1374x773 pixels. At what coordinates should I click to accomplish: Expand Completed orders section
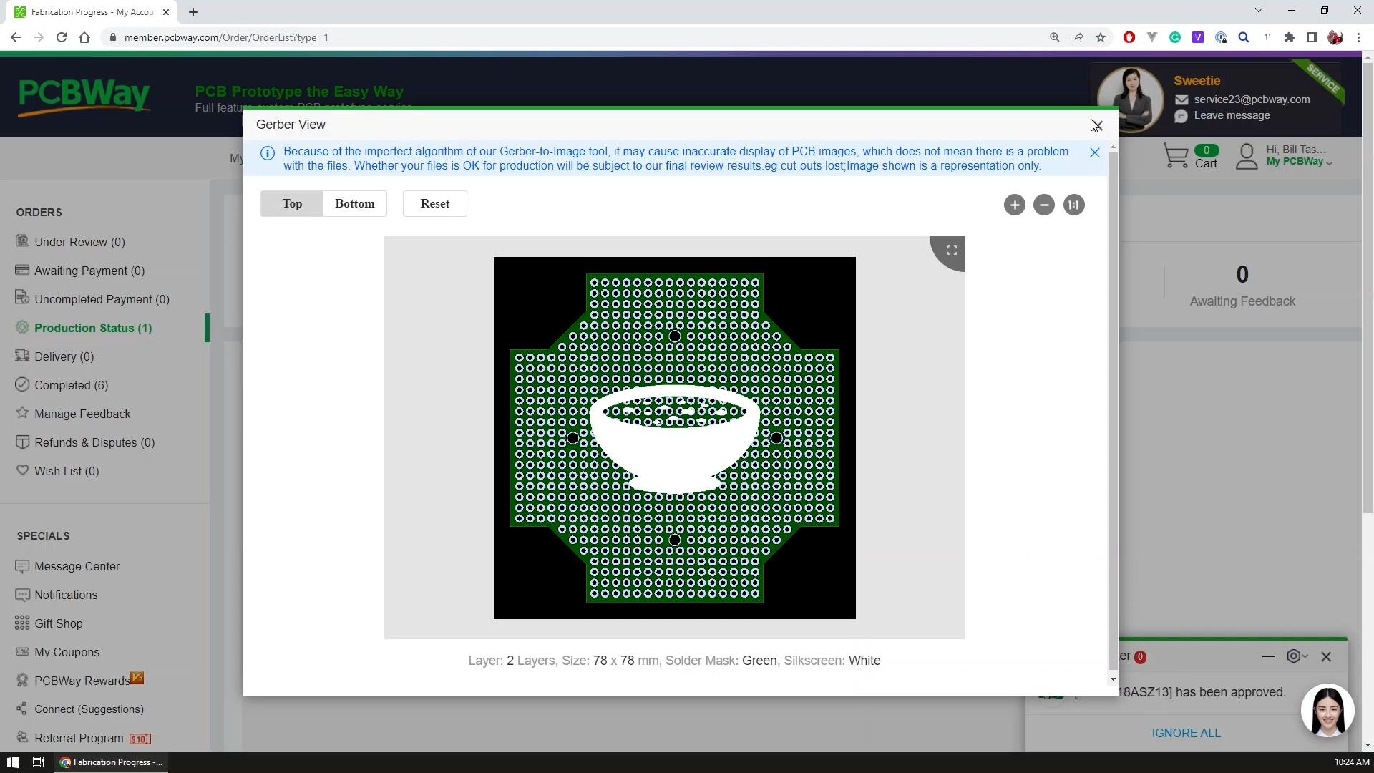(x=71, y=385)
